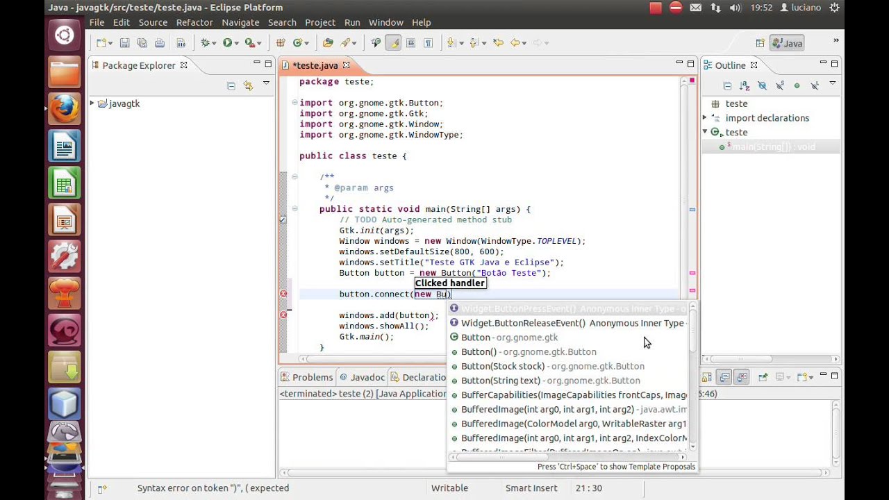Expand import declarations in Outline
889x500 pixels.
[x=705, y=118]
